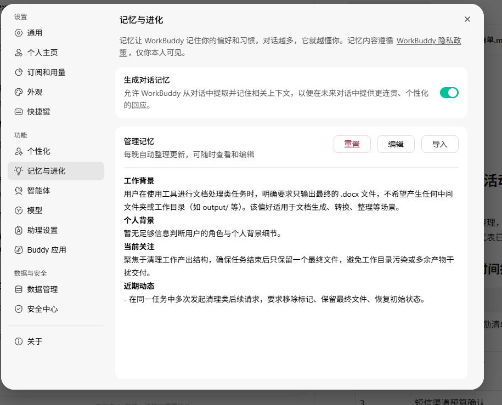The height and width of the screenshot is (405, 502).
Task: Click the 工作背景 memory heading
Action: pos(139,181)
